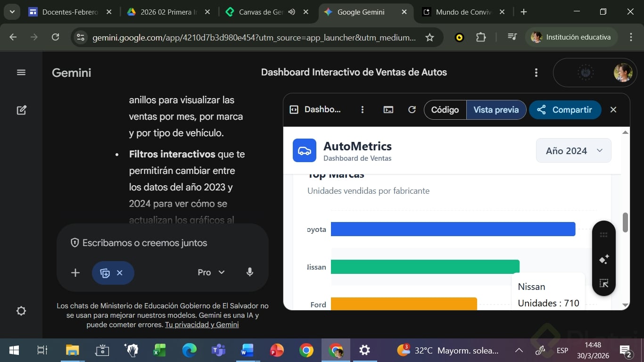Open File Explorer from the taskbar
Image resolution: width=644 pixels, height=362 pixels.
click(x=72, y=350)
